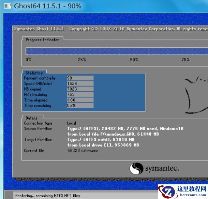Click the Symantec Ghost 11.5.1 copyright header

pos(111,29)
